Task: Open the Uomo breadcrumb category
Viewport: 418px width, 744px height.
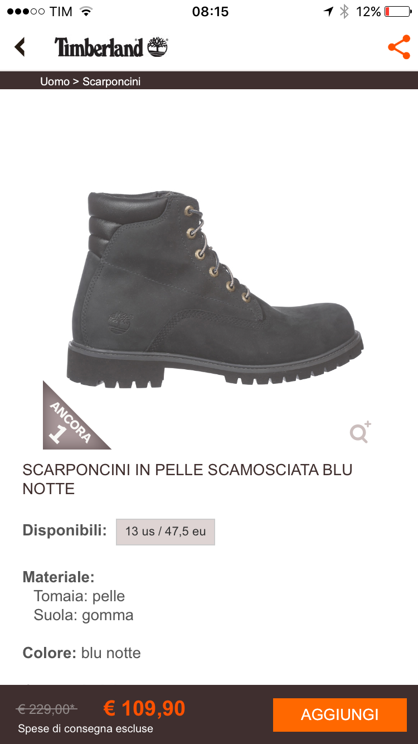Action: [x=55, y=81]
